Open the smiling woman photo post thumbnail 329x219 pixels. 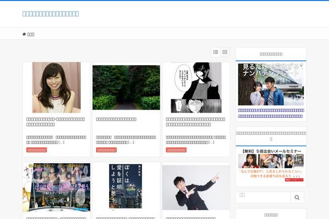(56, 88)
